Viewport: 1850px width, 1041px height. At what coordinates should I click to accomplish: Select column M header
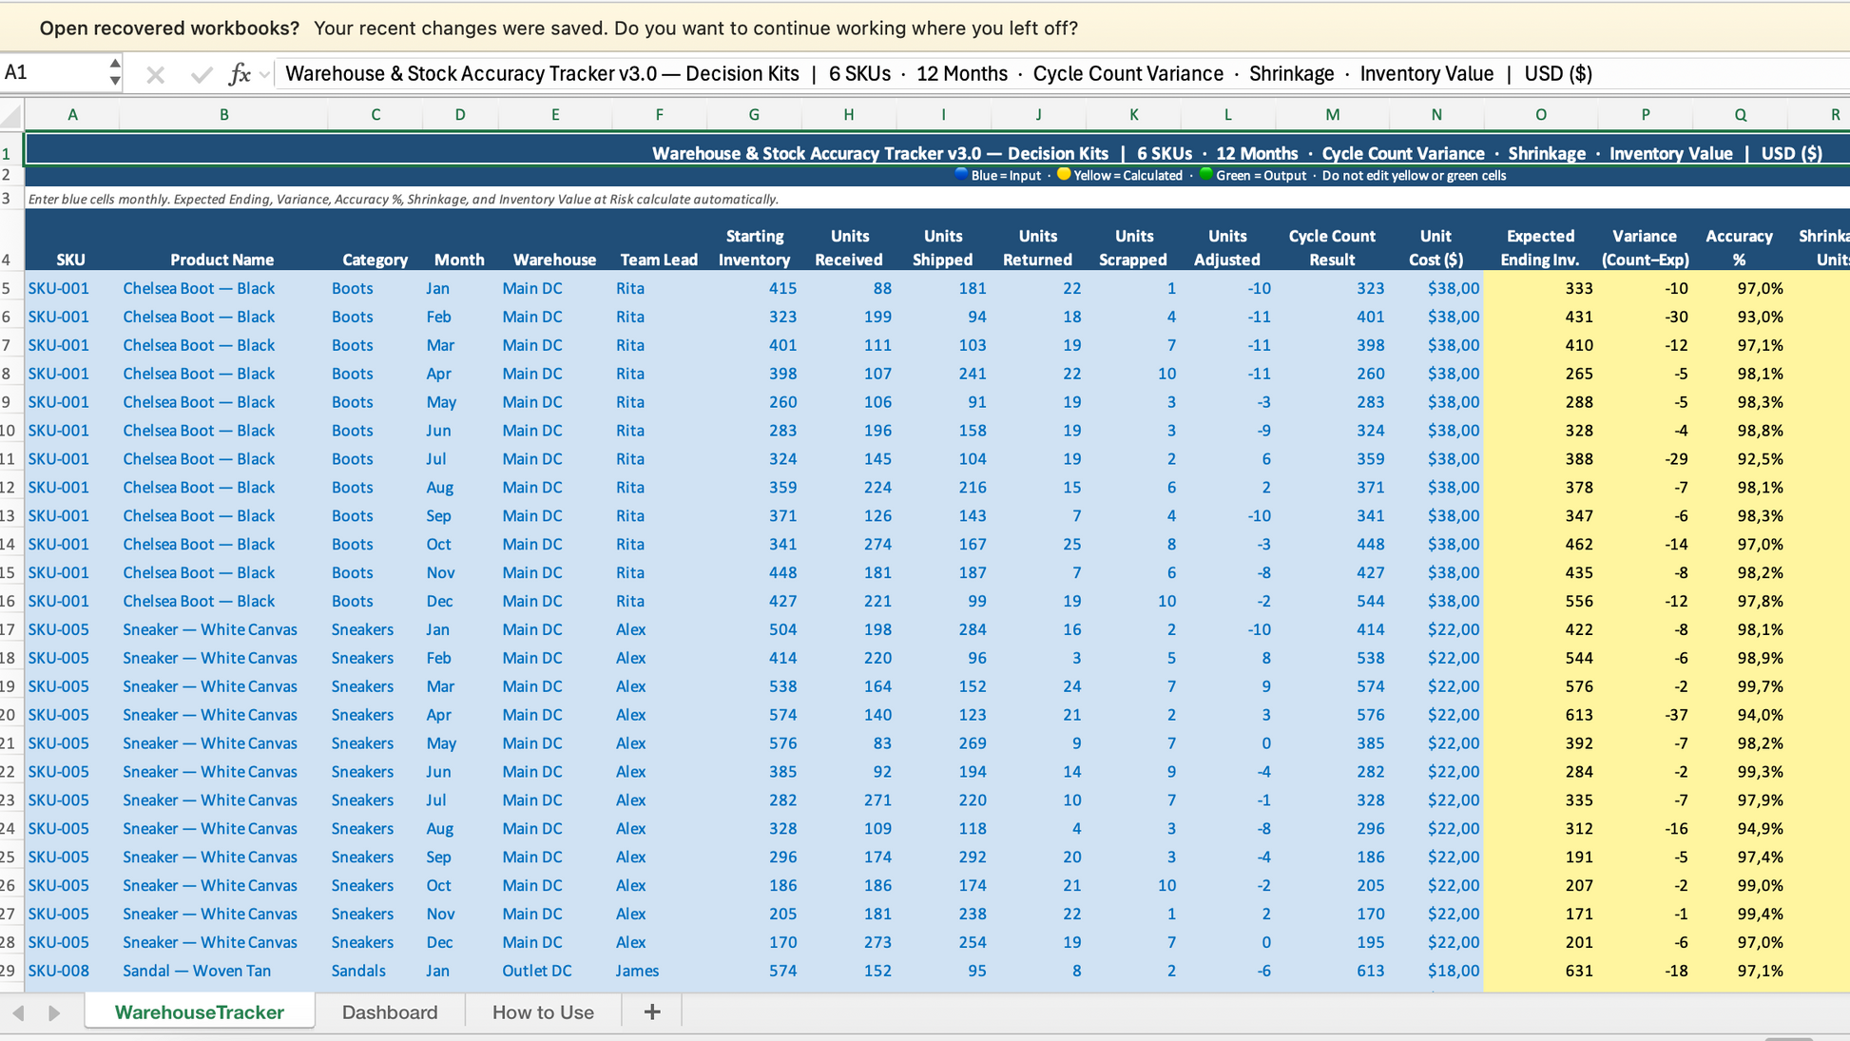1331,115
